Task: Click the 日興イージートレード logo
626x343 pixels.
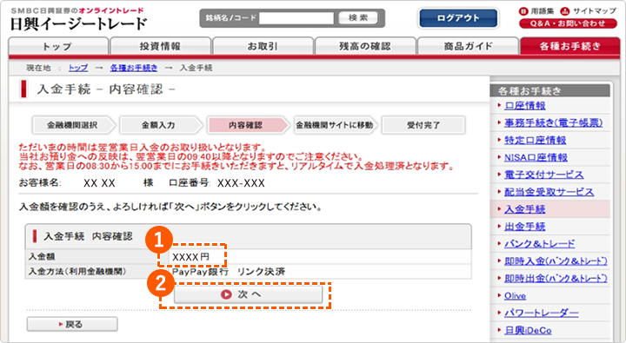Action: tap(78, 20)
